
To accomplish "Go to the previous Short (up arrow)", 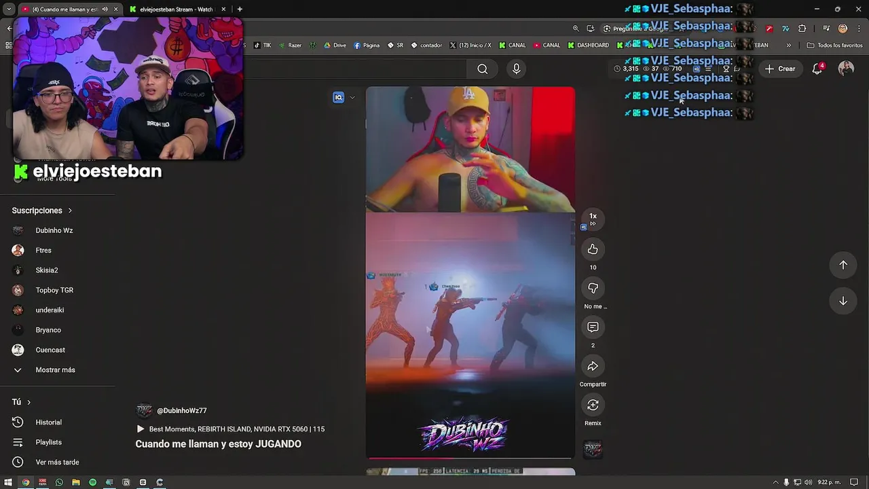I will (x=843, y=265).
